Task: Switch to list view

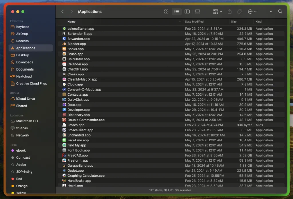Action: pos(176,12)
